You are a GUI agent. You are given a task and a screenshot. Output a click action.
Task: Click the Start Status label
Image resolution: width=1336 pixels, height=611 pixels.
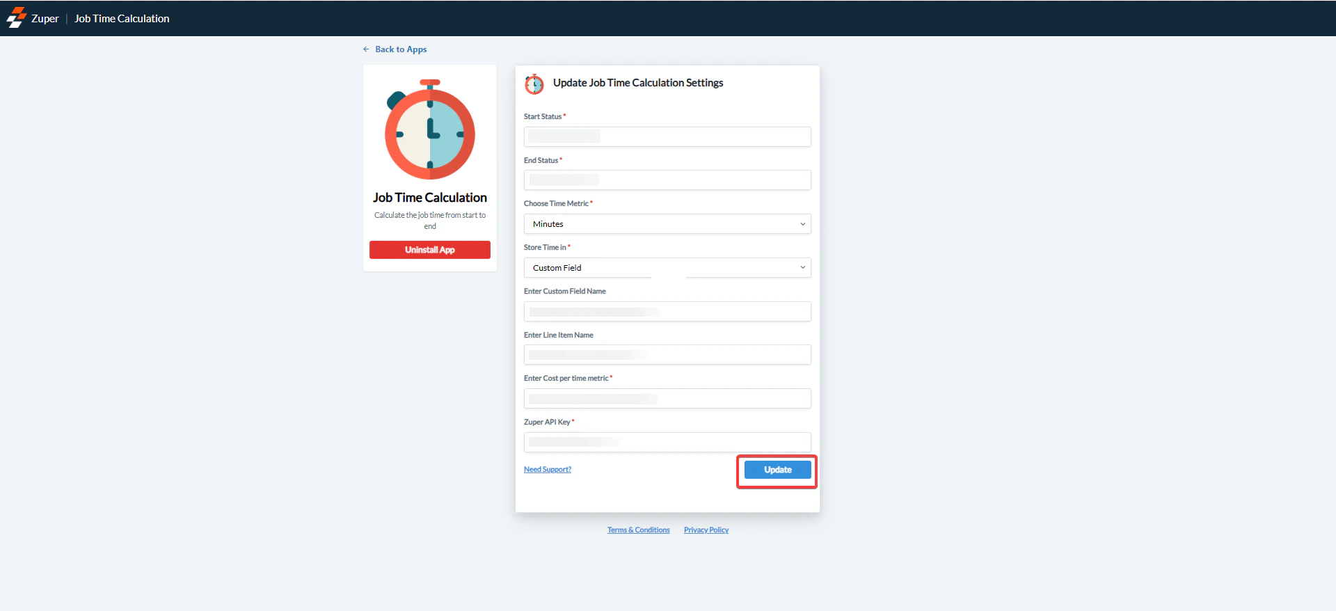tap(543, 117)
